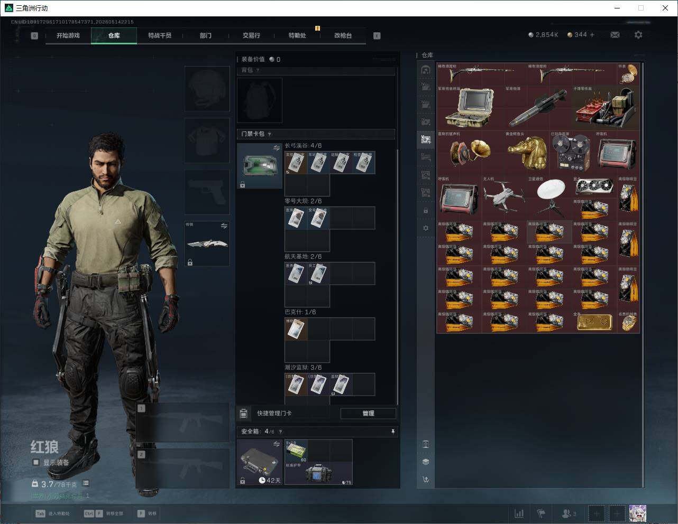This screenshot has height=524, width=678.
Task: Open the 特战干员 tab
Action: click(160, 35)
